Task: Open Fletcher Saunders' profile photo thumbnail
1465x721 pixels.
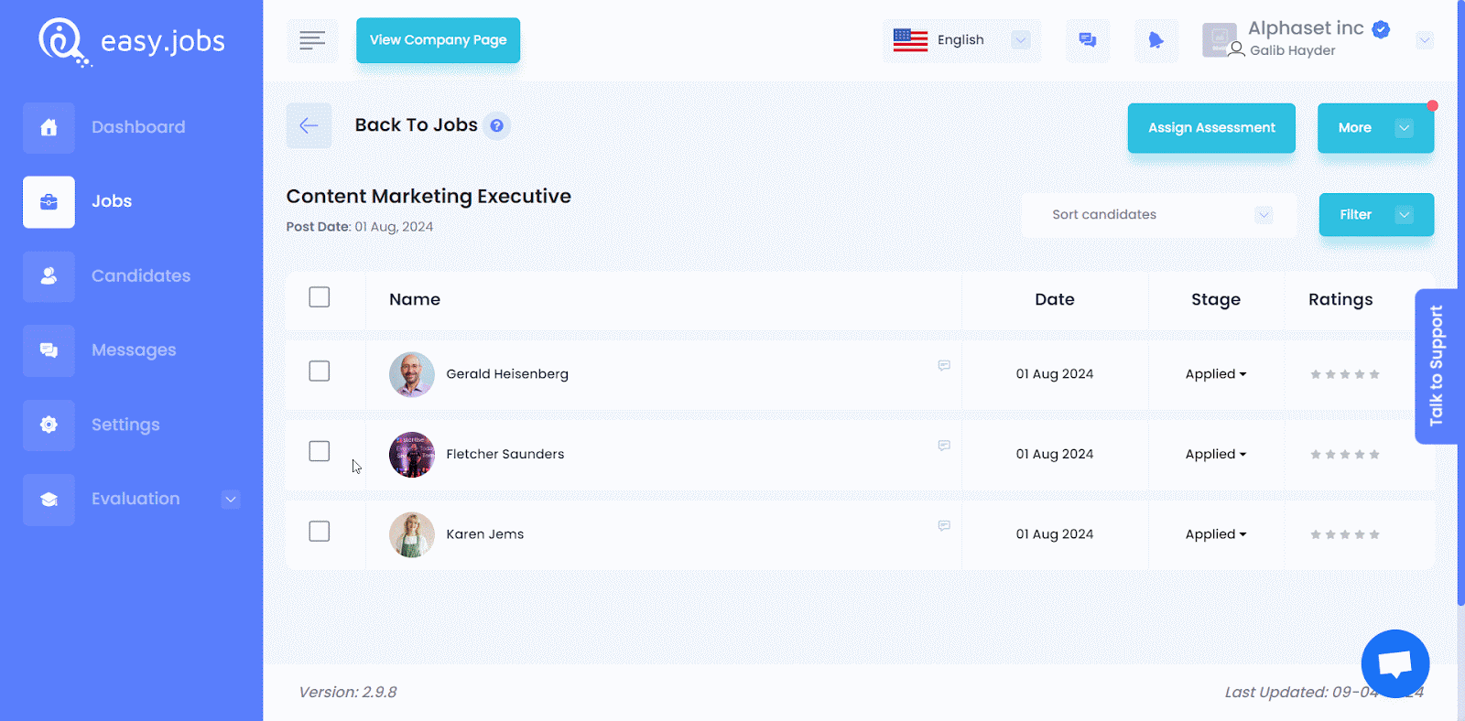Action: coord(412,455)
